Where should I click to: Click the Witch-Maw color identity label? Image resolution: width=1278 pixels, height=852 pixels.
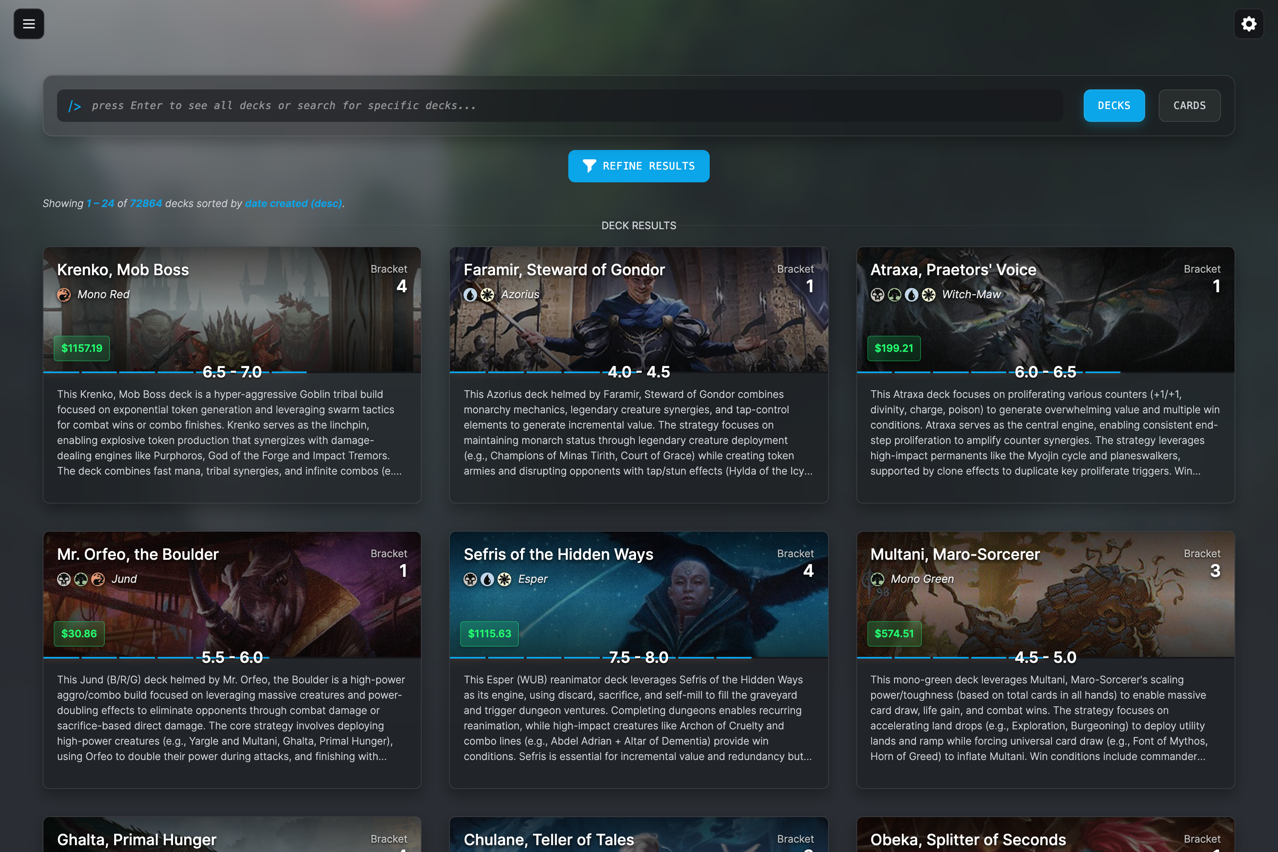tap(971, 294)
